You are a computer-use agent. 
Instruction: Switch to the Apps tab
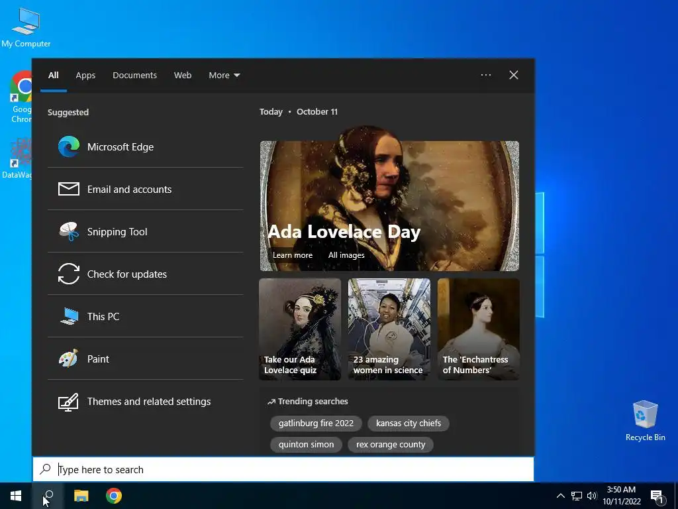(x=85, y=76)
